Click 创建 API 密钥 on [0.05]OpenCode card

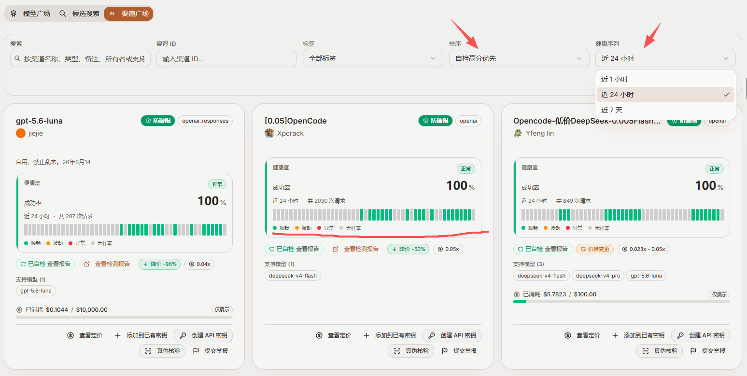point(452,335)
